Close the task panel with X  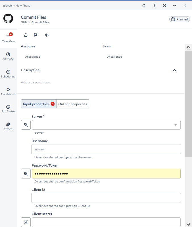pyautogui.click(x=185, y=5)
